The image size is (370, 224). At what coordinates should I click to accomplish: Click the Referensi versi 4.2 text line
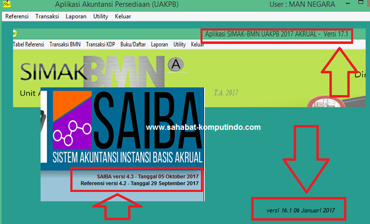pos(140,183)
